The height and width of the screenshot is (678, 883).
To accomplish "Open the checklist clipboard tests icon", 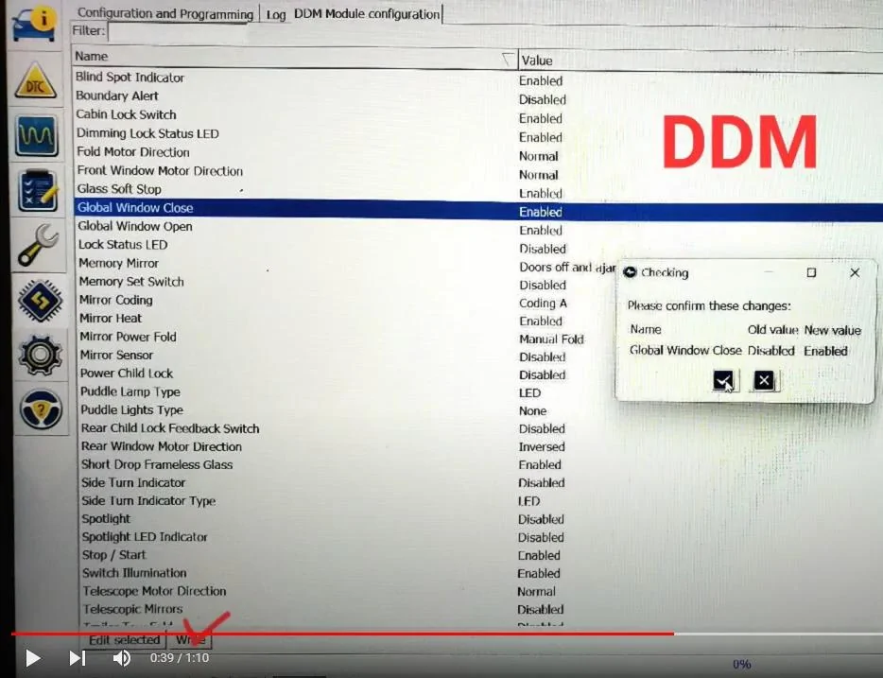I will coord(38,190).
